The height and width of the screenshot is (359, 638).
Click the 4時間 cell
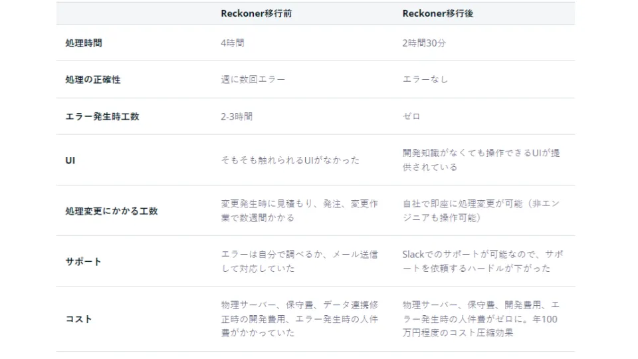tap(233, 43)
